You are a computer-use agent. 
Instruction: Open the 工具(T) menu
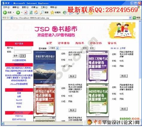click(44, 7)
